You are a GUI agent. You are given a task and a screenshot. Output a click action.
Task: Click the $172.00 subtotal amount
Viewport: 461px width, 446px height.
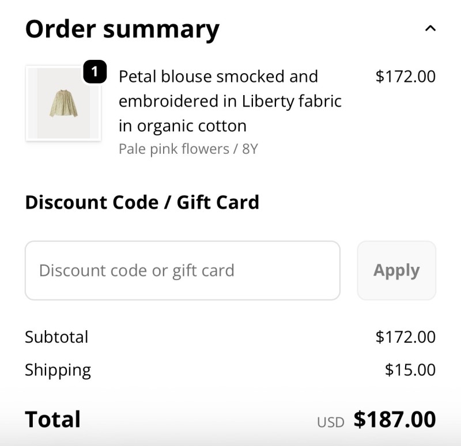tap(405, 337)
